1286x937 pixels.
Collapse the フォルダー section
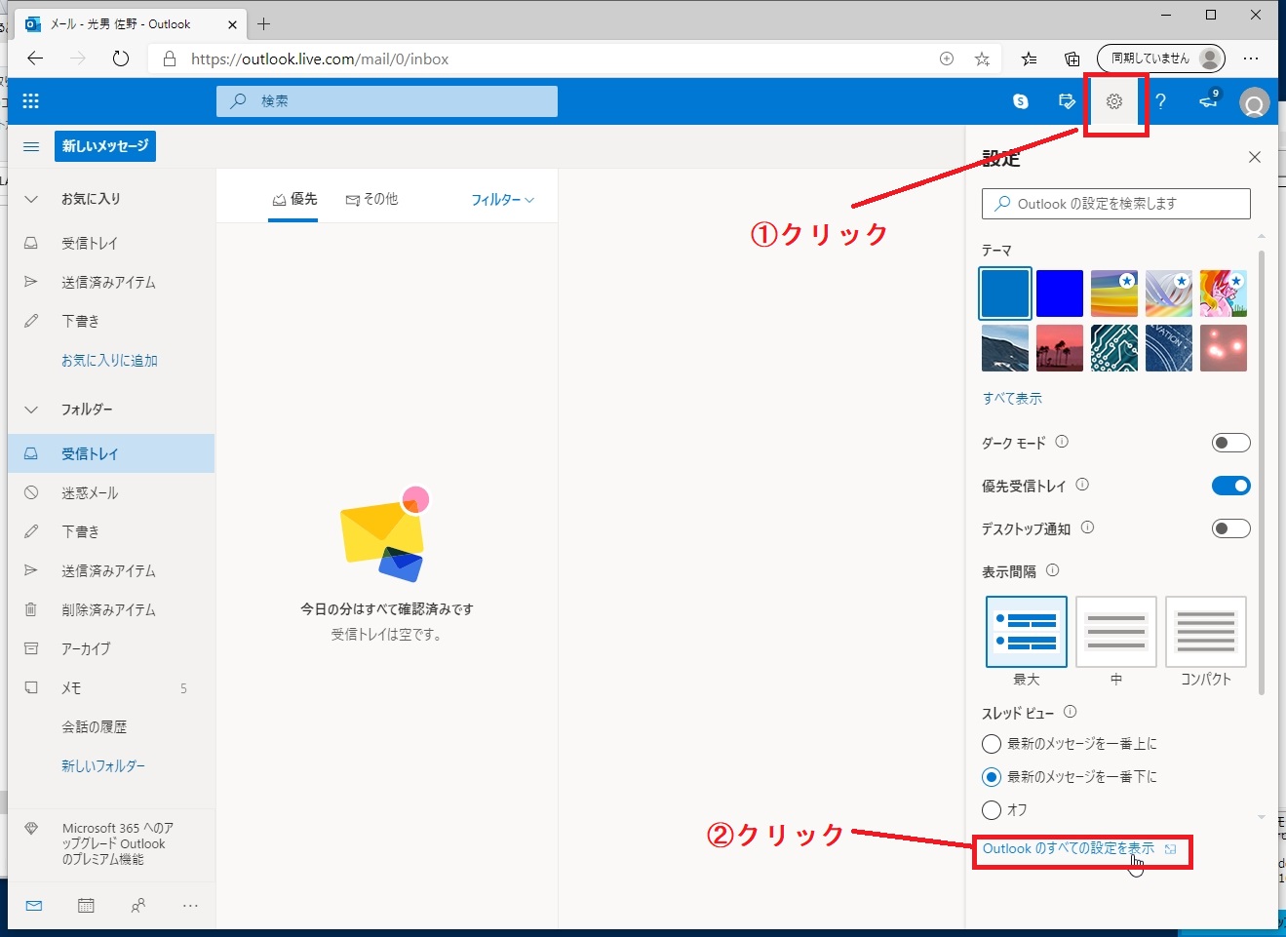(30, 409)
